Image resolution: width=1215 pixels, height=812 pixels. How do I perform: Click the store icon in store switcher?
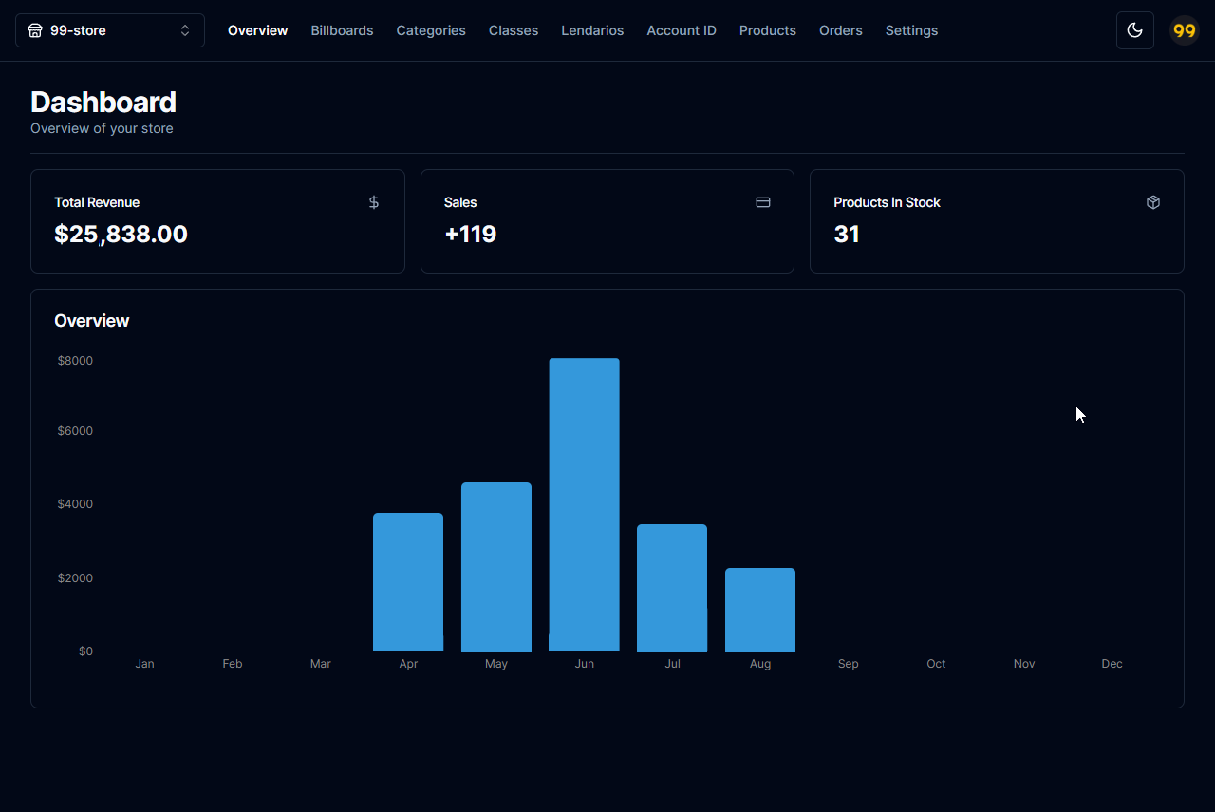(x=35, y=30)
